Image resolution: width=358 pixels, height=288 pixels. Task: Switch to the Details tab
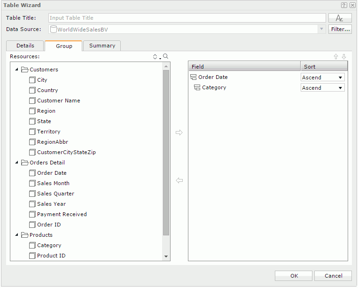(x=25, y=46)
